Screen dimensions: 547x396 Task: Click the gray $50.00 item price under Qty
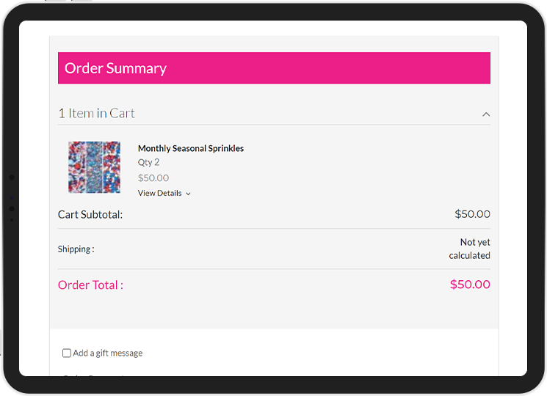pos(153,178)
